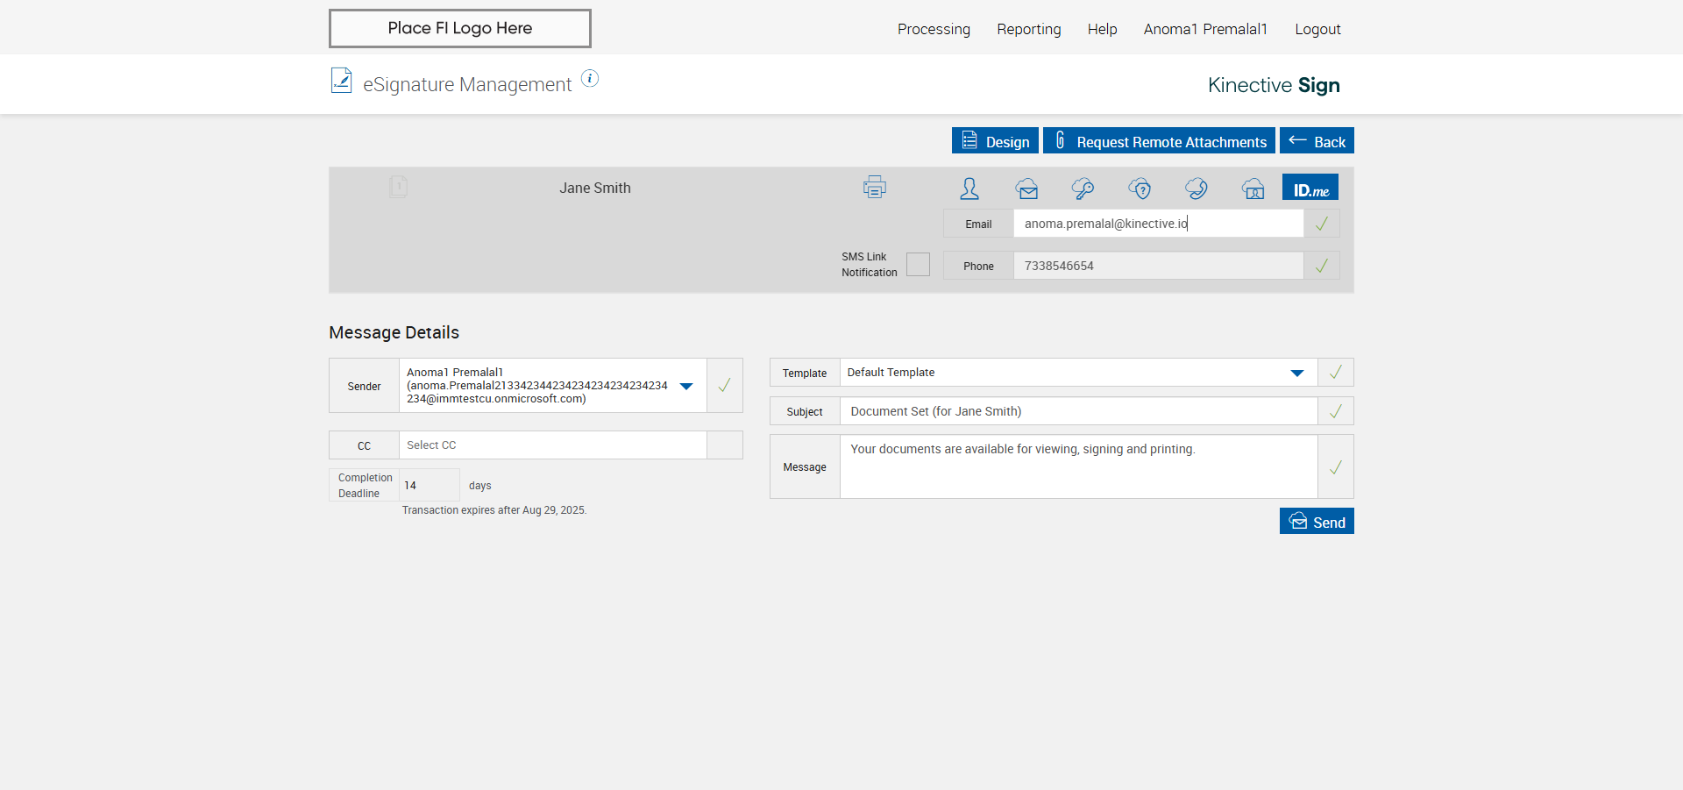
Task: Select the cloud phone authentication icon
Action: pyautogui.click(x=1196, y=189)
